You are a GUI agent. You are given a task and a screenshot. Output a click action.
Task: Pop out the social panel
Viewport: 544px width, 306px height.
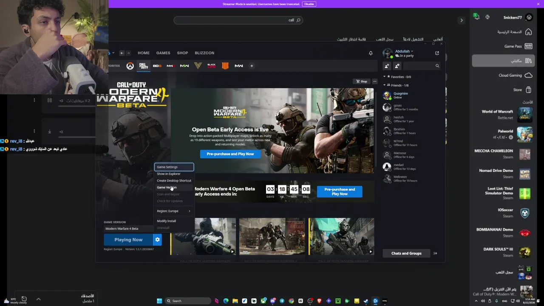437,53
